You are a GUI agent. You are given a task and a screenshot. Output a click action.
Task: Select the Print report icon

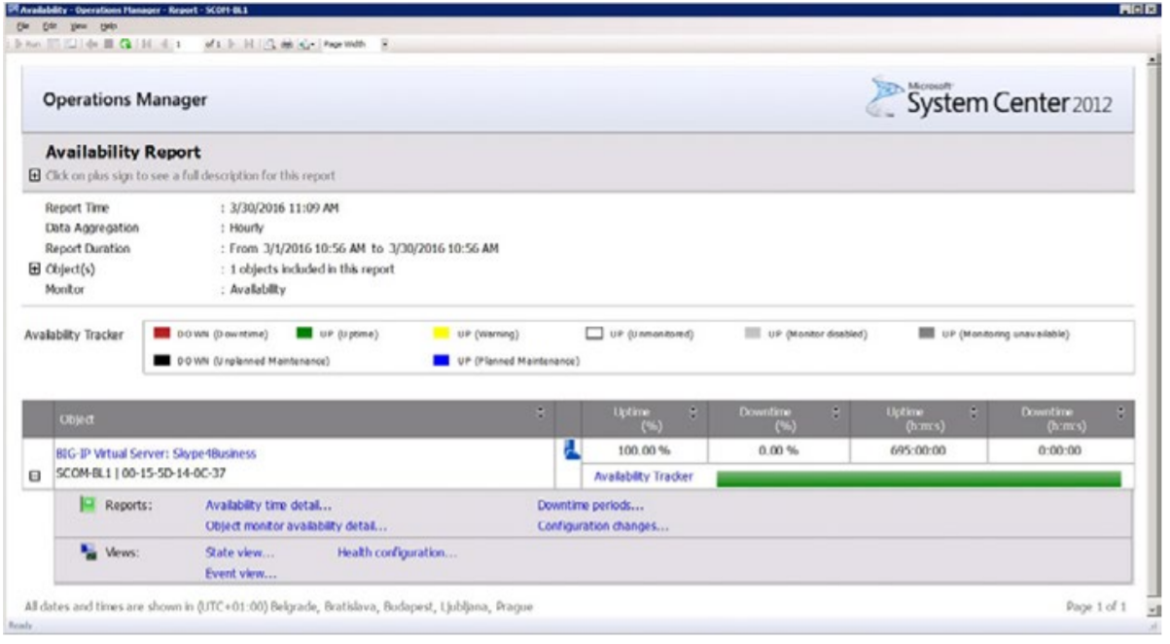(x=285, y=44)
